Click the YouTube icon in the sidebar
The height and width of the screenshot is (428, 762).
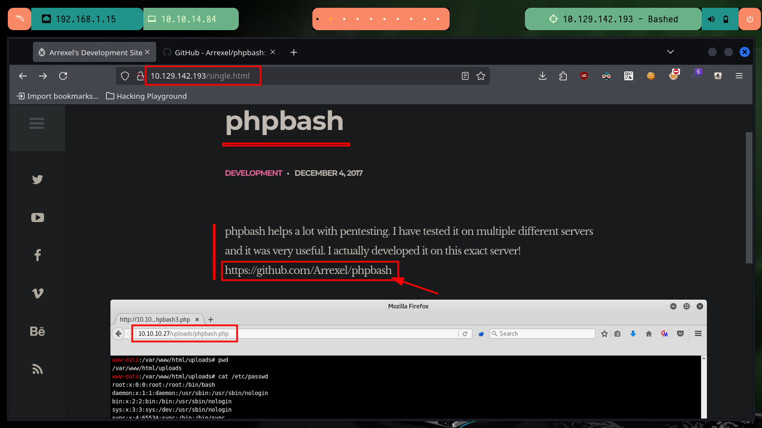coord(37,218)
